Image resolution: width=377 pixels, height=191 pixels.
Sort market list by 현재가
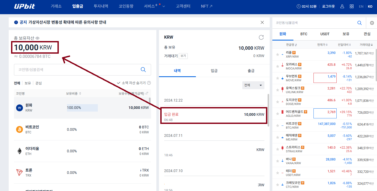pos(323,45)
